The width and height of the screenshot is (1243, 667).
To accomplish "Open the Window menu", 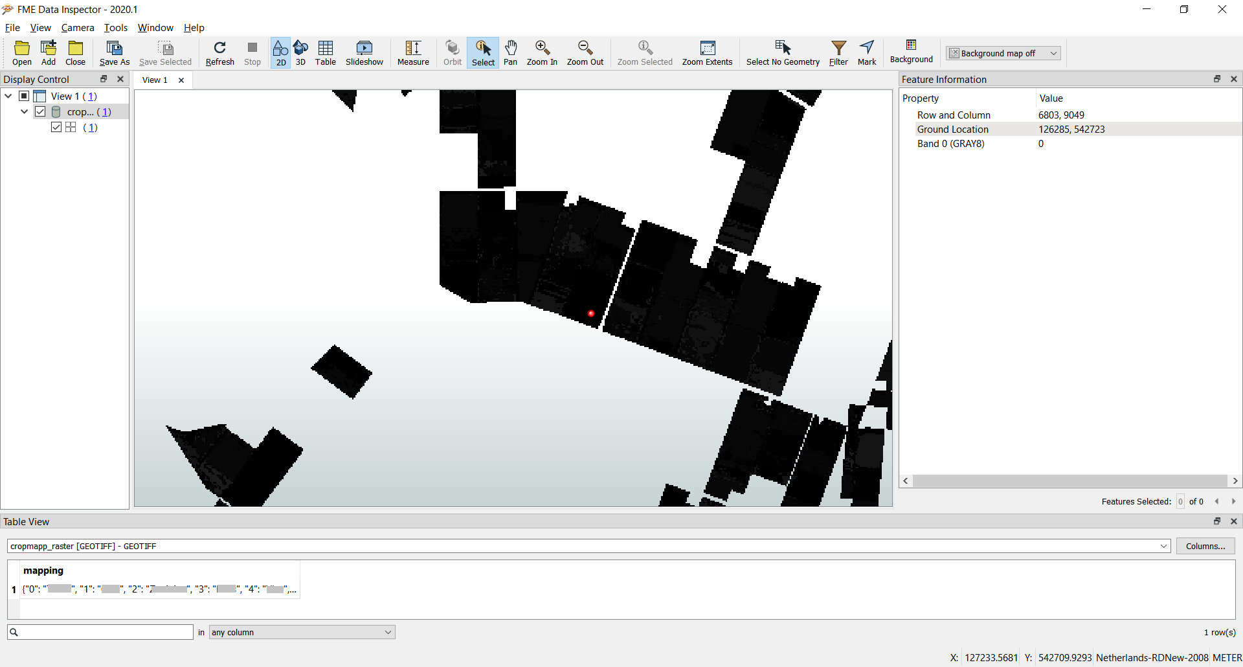I will pyautogui.click(x=155, y=27).
